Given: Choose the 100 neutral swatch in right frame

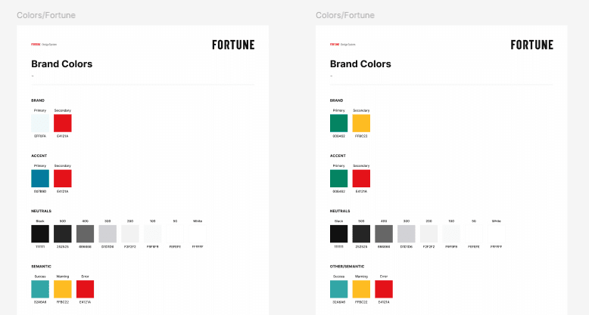Looking at the screenshot, I should pos(451,233).
